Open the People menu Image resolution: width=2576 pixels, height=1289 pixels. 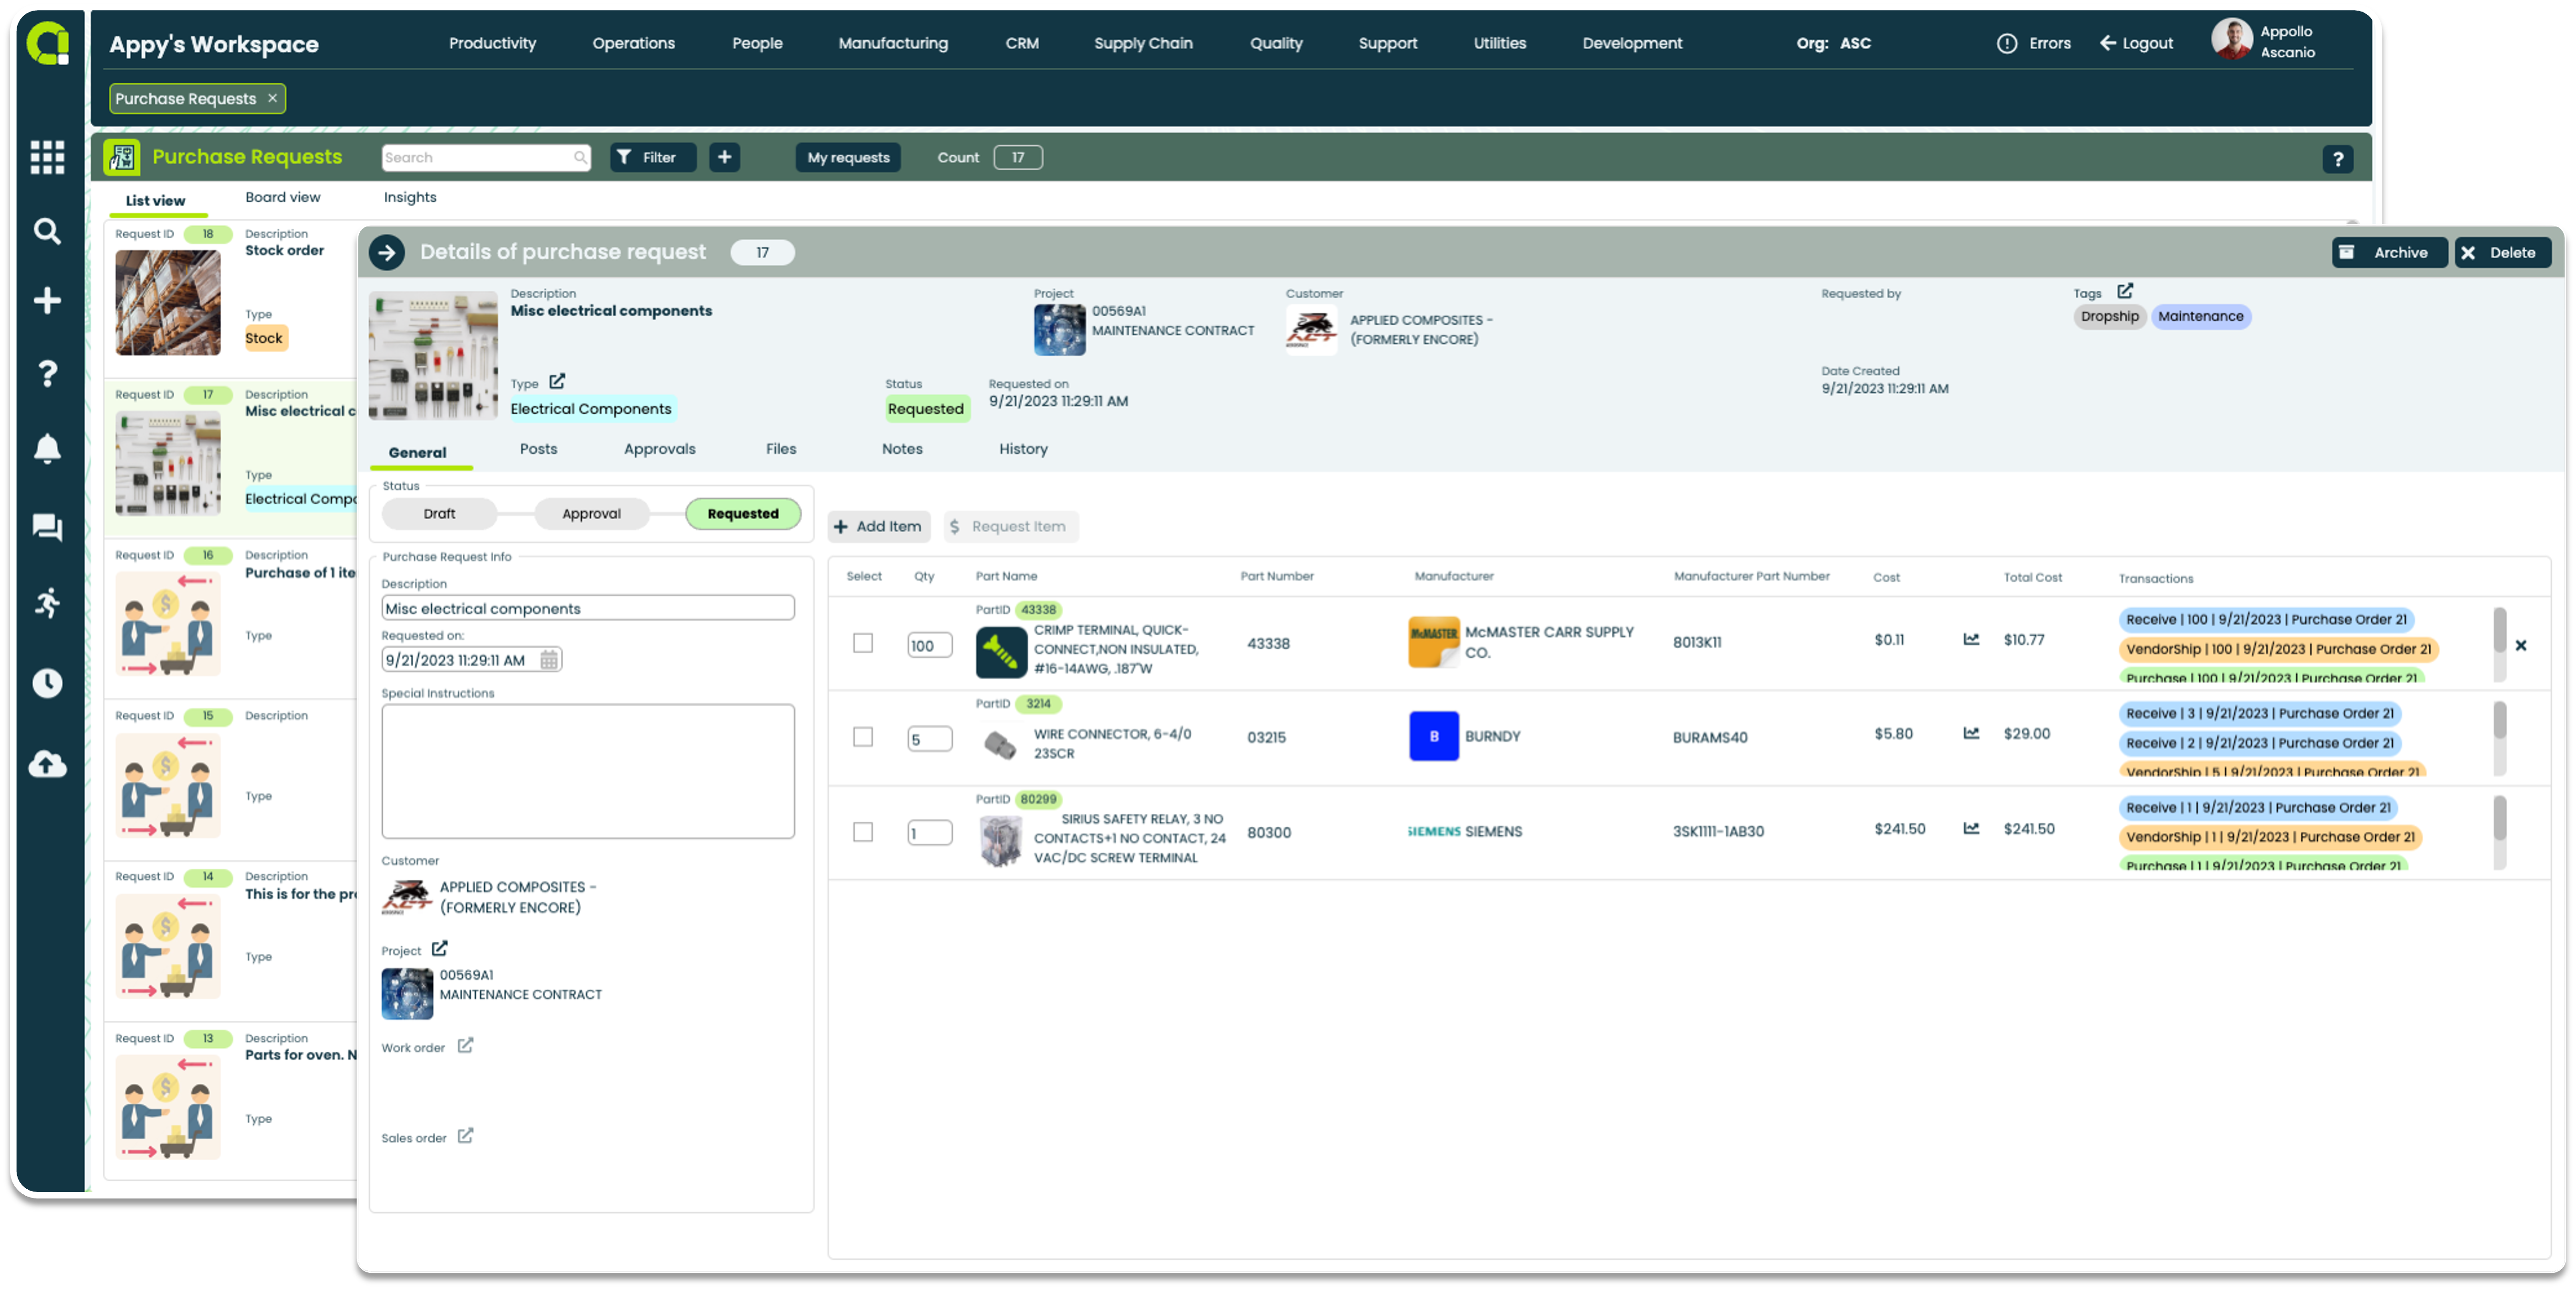[x=757, y=43]
